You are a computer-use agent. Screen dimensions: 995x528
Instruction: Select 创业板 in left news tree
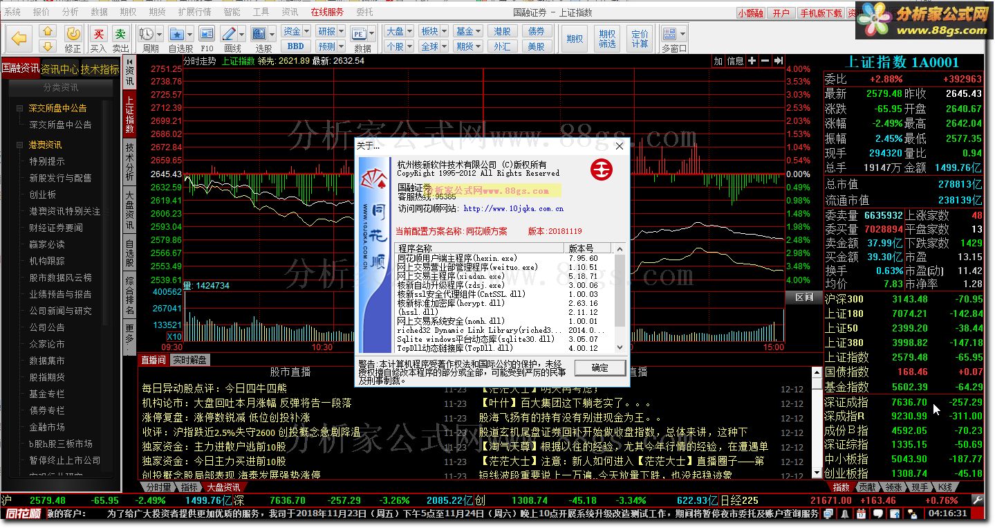43,194
